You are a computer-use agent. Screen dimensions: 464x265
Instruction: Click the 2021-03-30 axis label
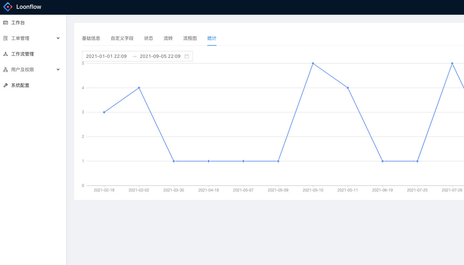coord(174,190)
